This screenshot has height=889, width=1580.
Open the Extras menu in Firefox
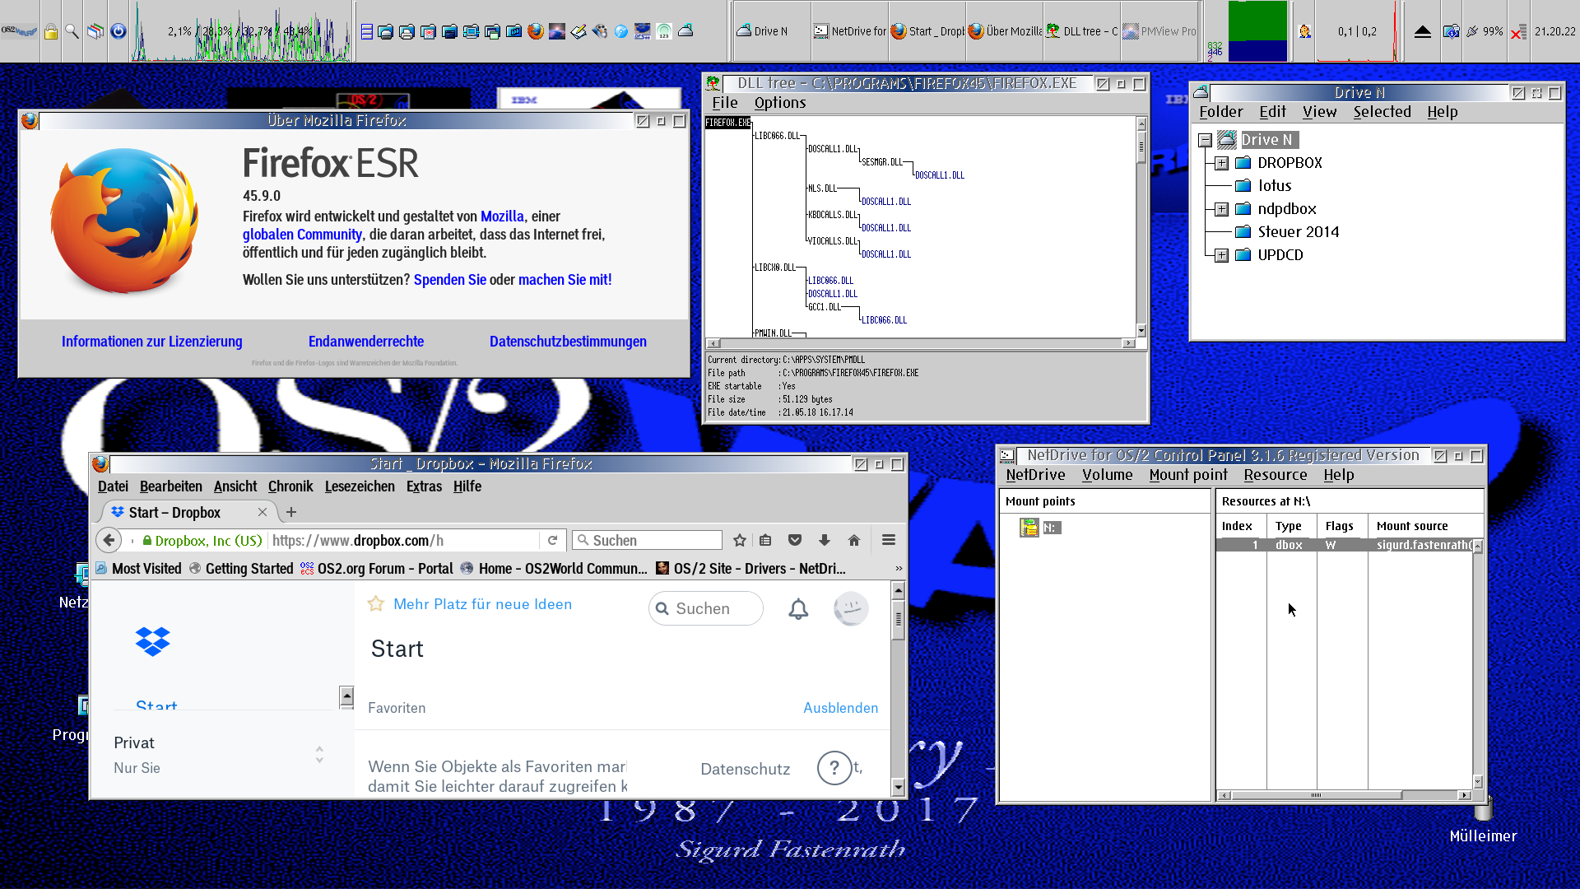click(x=424, y=486)
